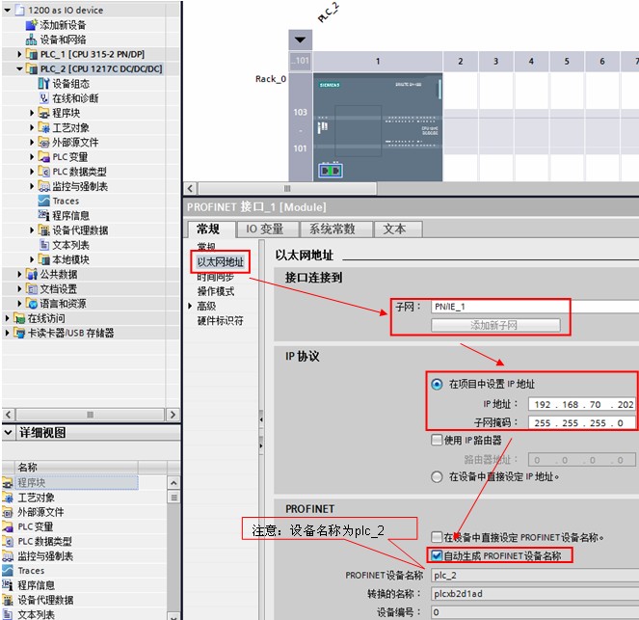Image resolution: width=639 pixels, height=620 pixels.
Task: Collapse the PLC_2 tree node
Action: click(x=19, y=68)
